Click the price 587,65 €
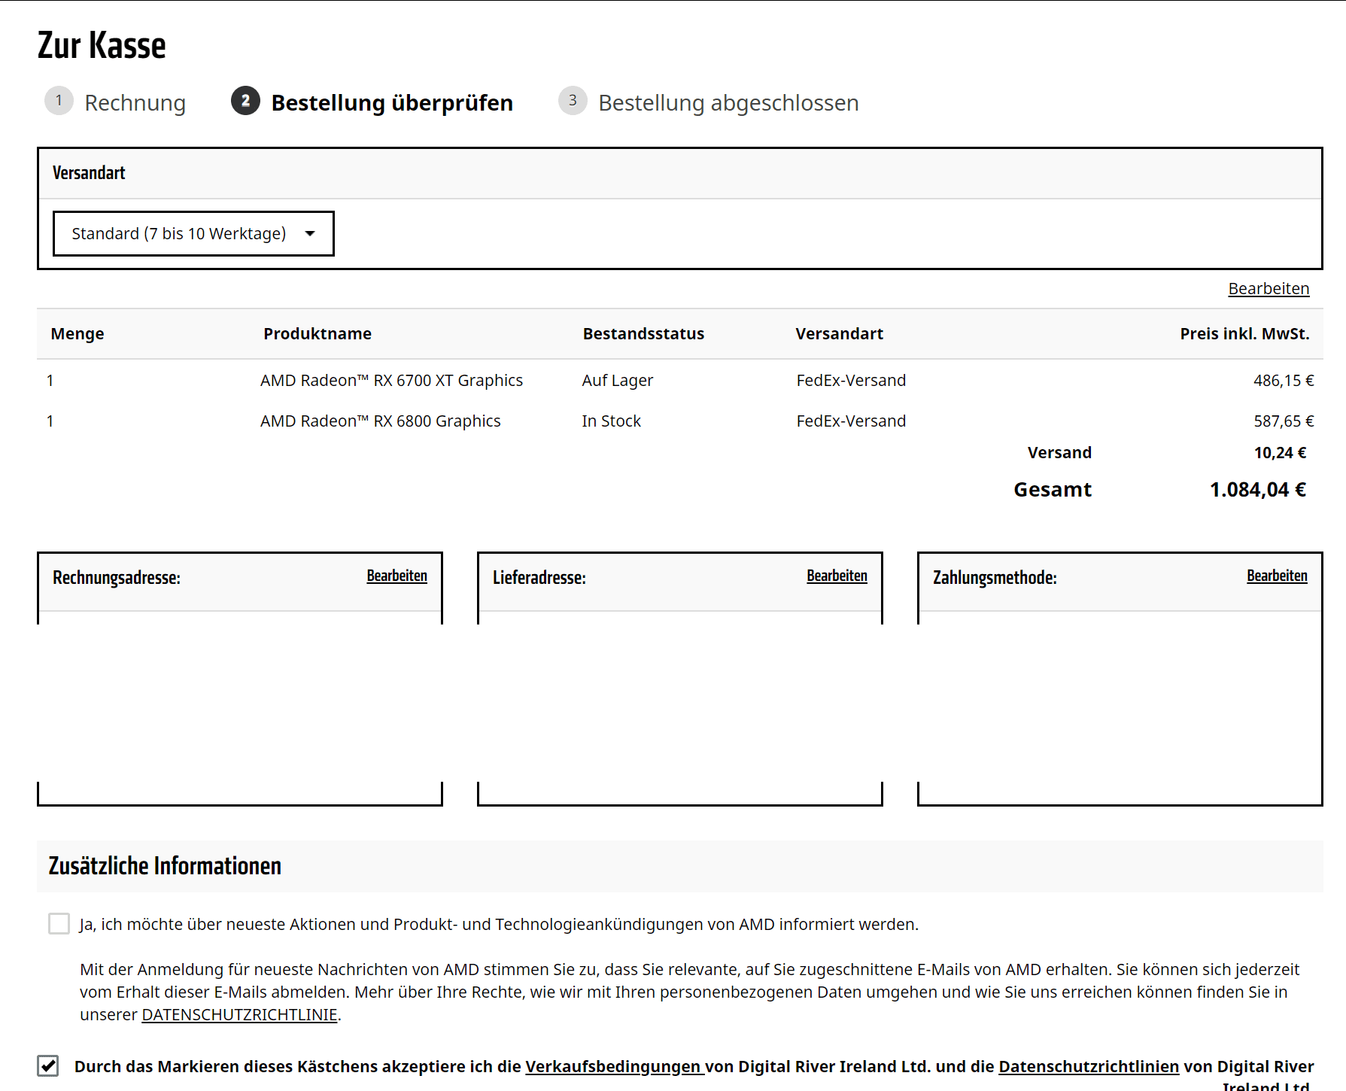This screenshot has height=1091, width=1346. (x=1284, y=421)
